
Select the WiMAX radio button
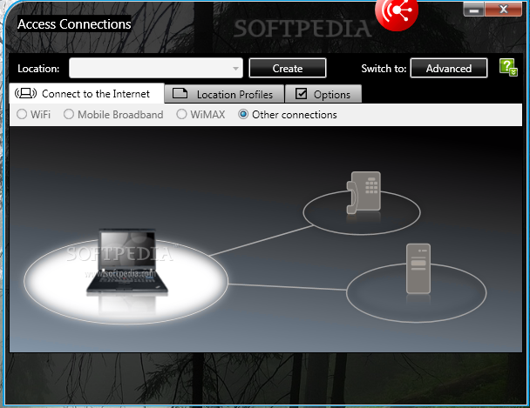coord(181,114)
